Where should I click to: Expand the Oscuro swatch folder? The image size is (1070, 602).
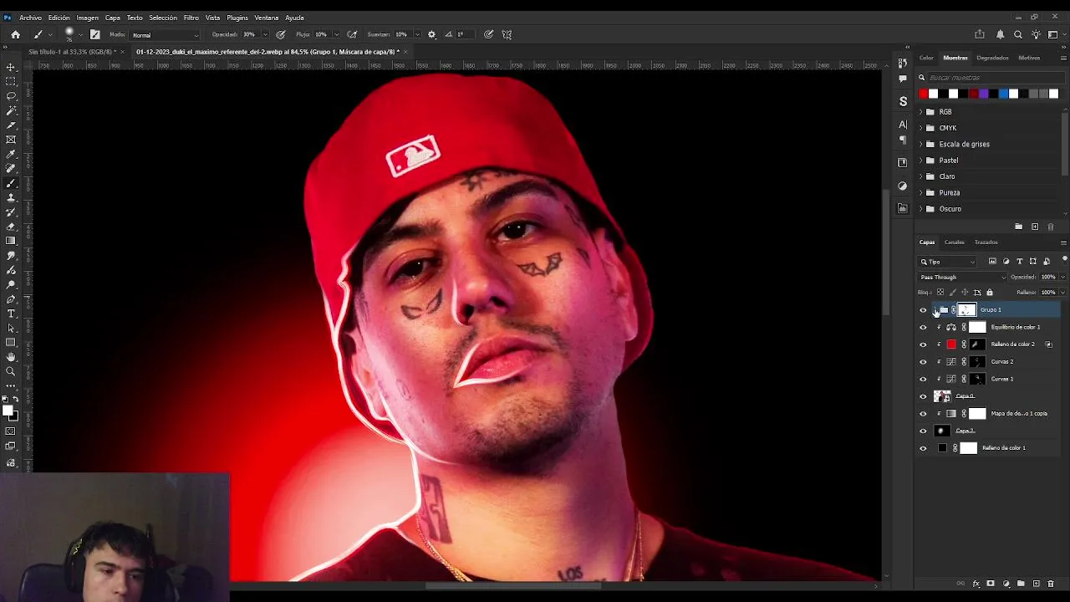coord(921,209)
